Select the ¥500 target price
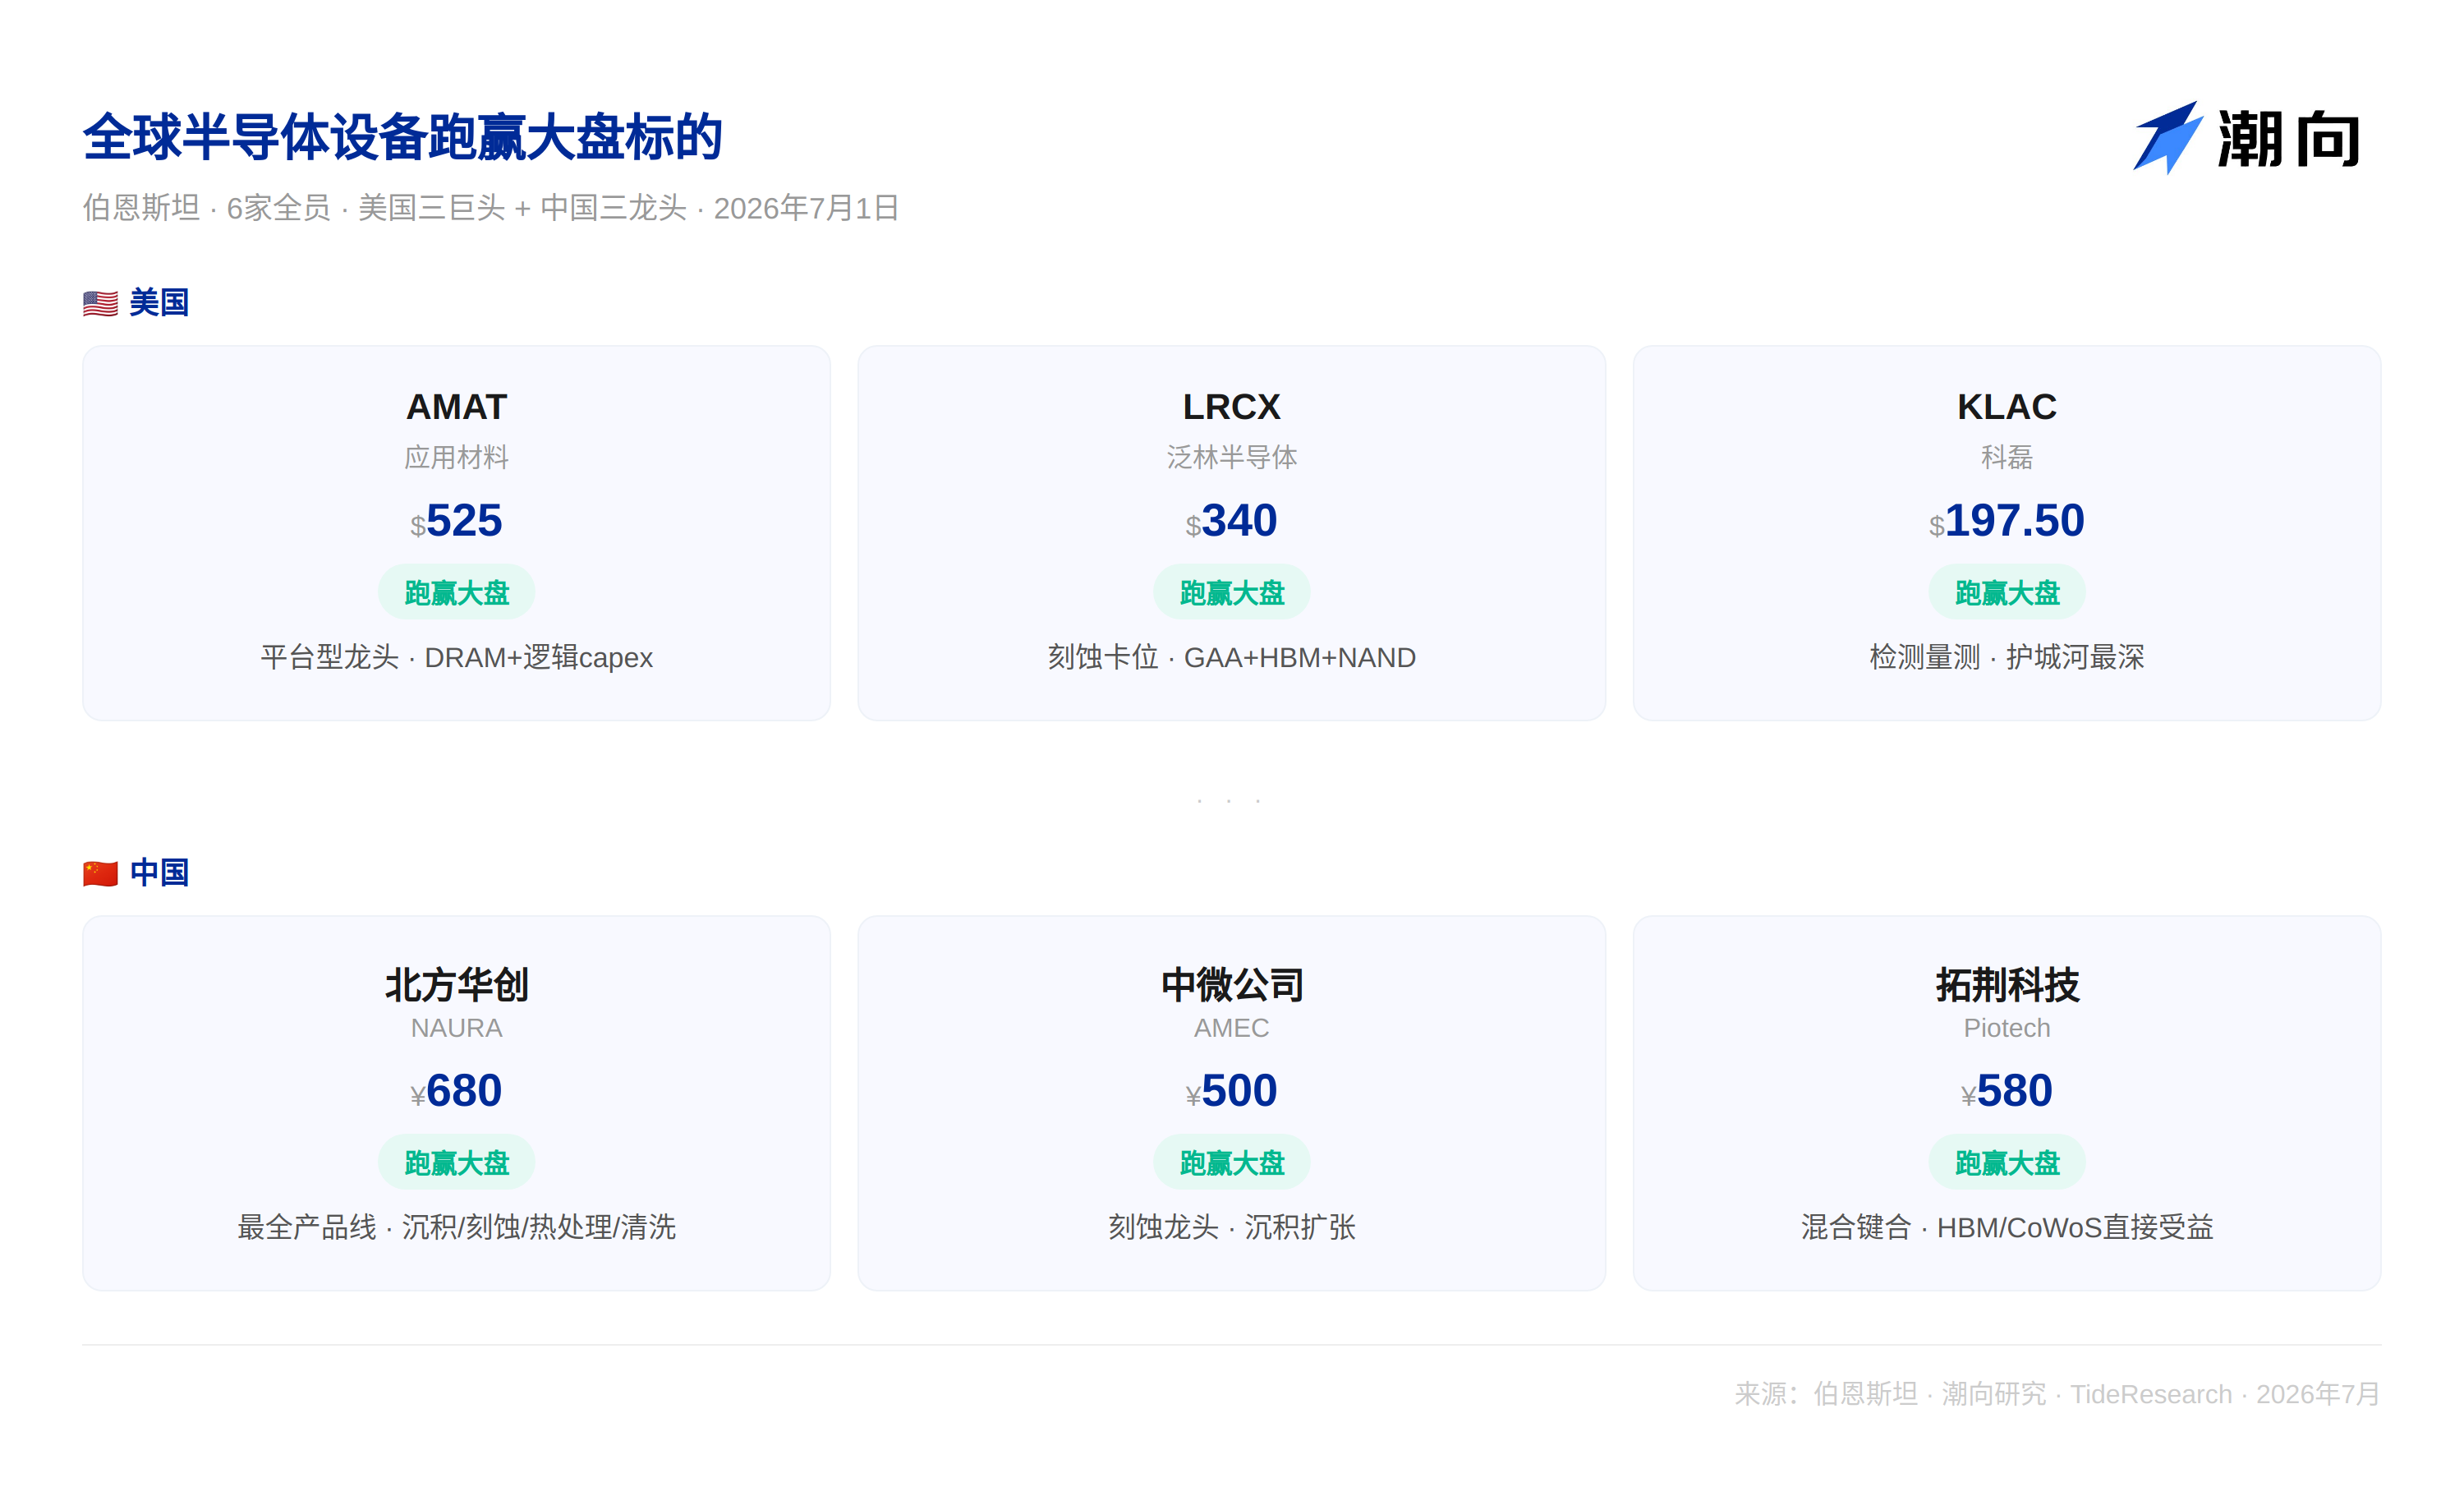Viewport: 2464px width, 1510px height. tap(1231, 1091)
